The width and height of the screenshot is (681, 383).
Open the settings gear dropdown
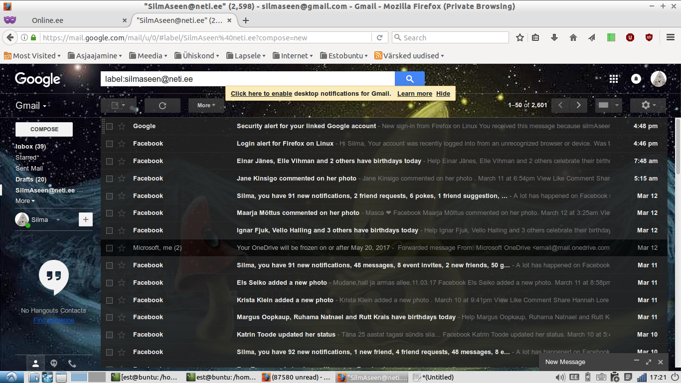coord(648,105)
